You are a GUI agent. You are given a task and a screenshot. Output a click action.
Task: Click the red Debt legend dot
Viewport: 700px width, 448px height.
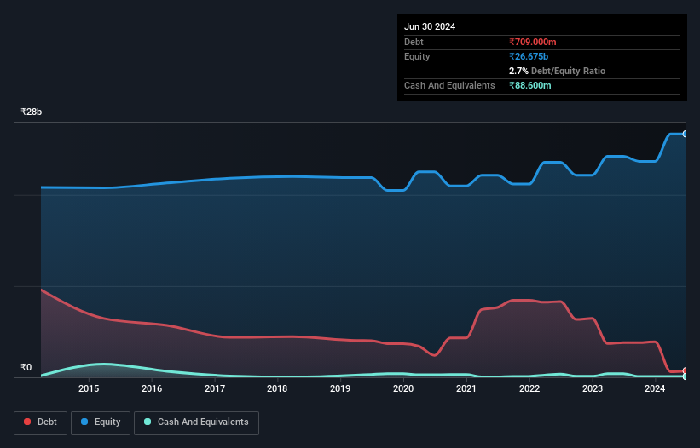click(27, 422)
